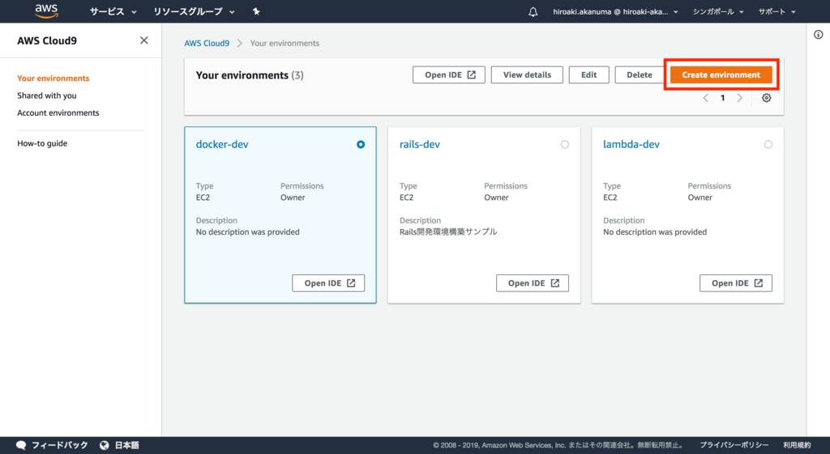
Task: Select the docker-dev environment radio button
Action: 361,144
